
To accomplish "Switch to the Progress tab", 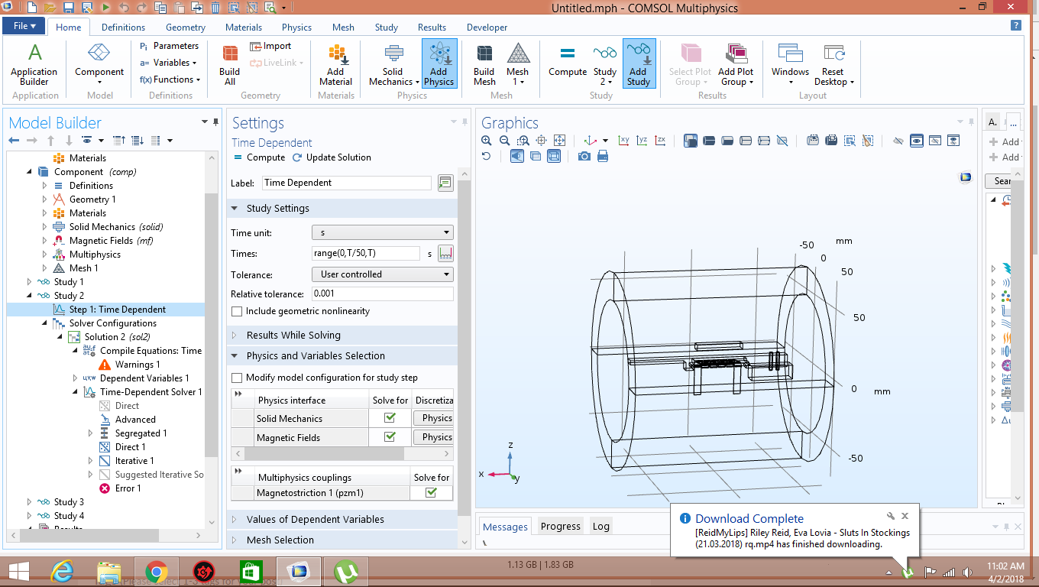I will click(x=560, y=527).
